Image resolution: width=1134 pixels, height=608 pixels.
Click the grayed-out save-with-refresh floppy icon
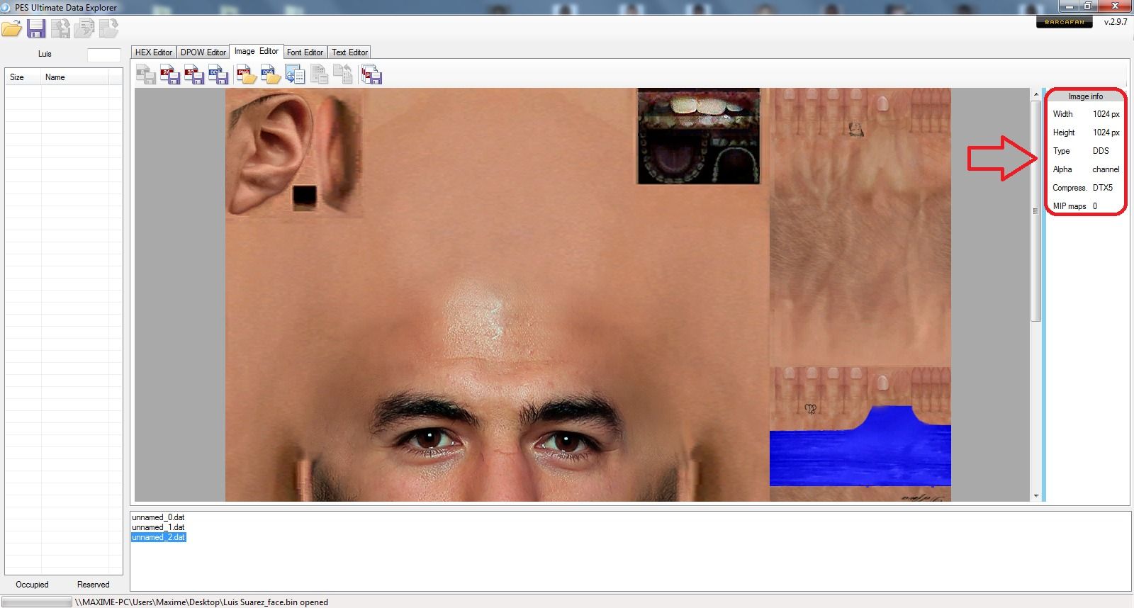coord(60,28)
